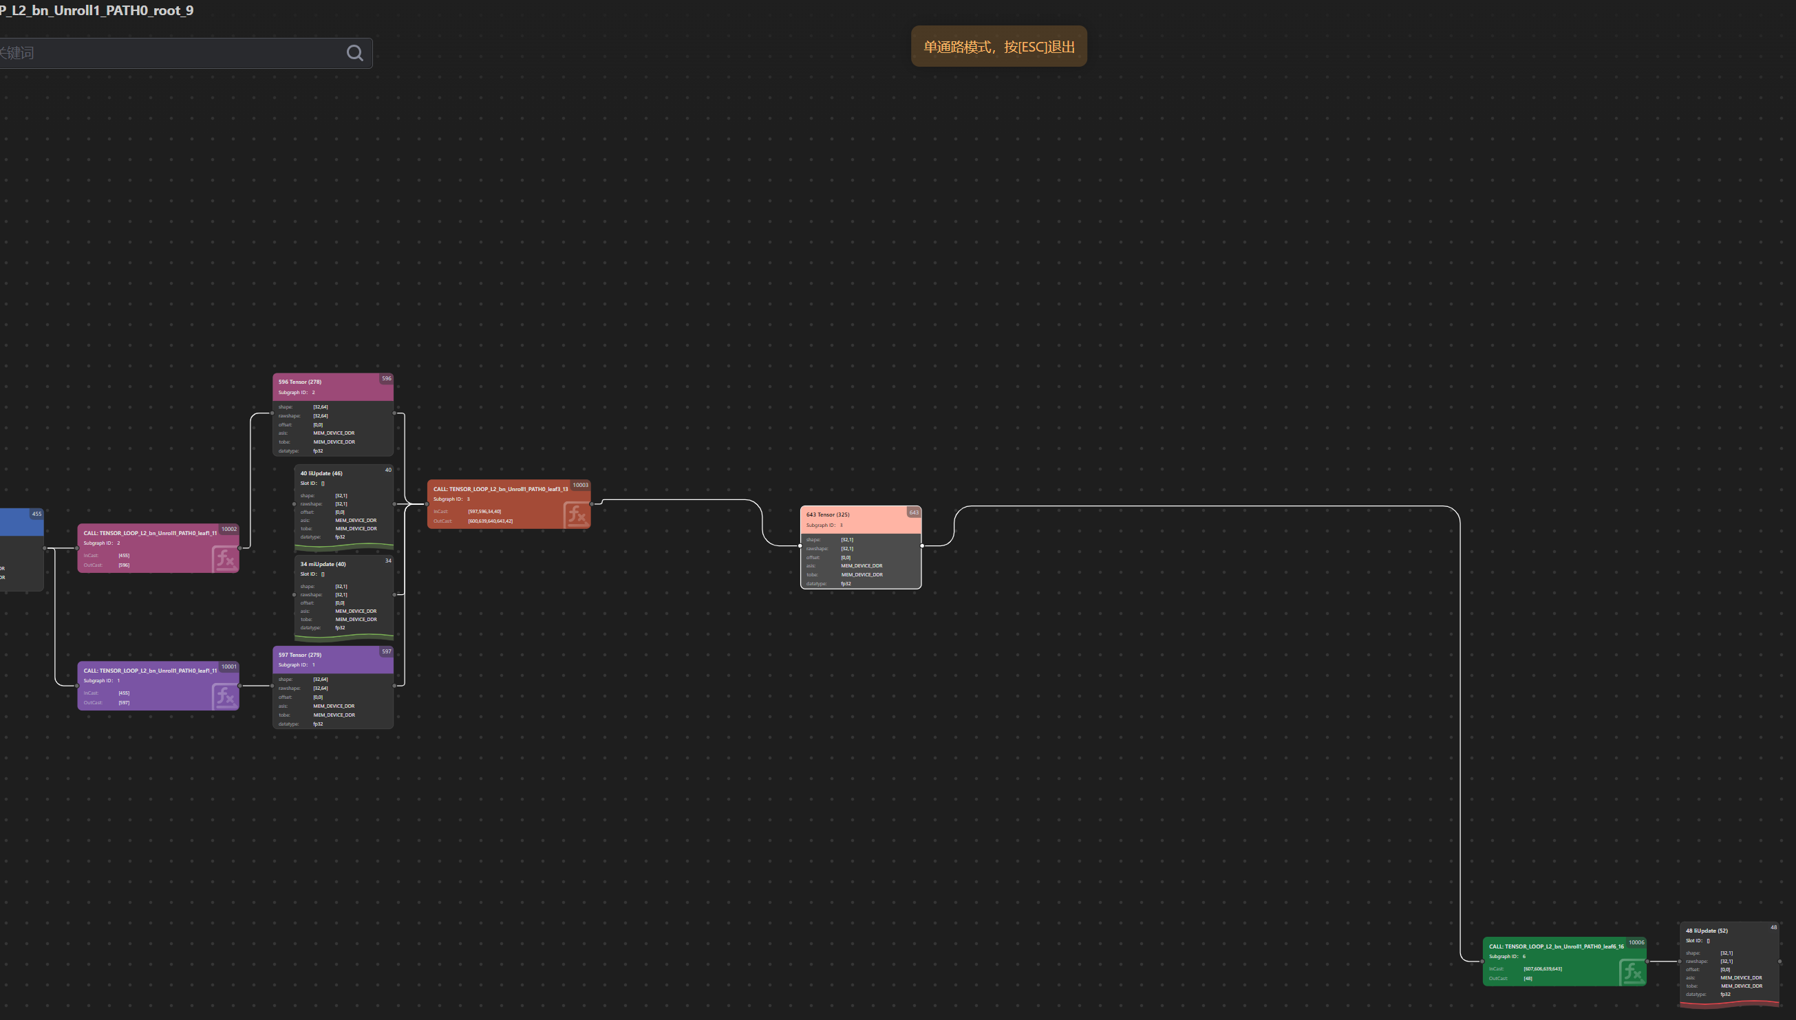Click the 596 badge on magenta tensor
The width and height of the screenshot is (1796, 1020).
tap(386, 378)
